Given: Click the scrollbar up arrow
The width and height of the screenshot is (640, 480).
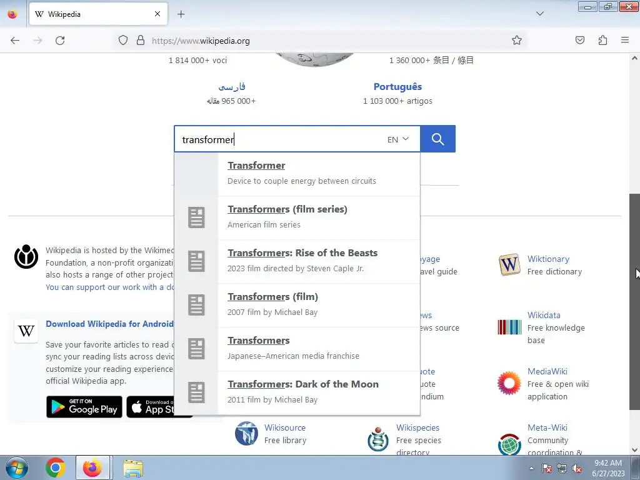Looking at the screenshot, I should 634,58.
